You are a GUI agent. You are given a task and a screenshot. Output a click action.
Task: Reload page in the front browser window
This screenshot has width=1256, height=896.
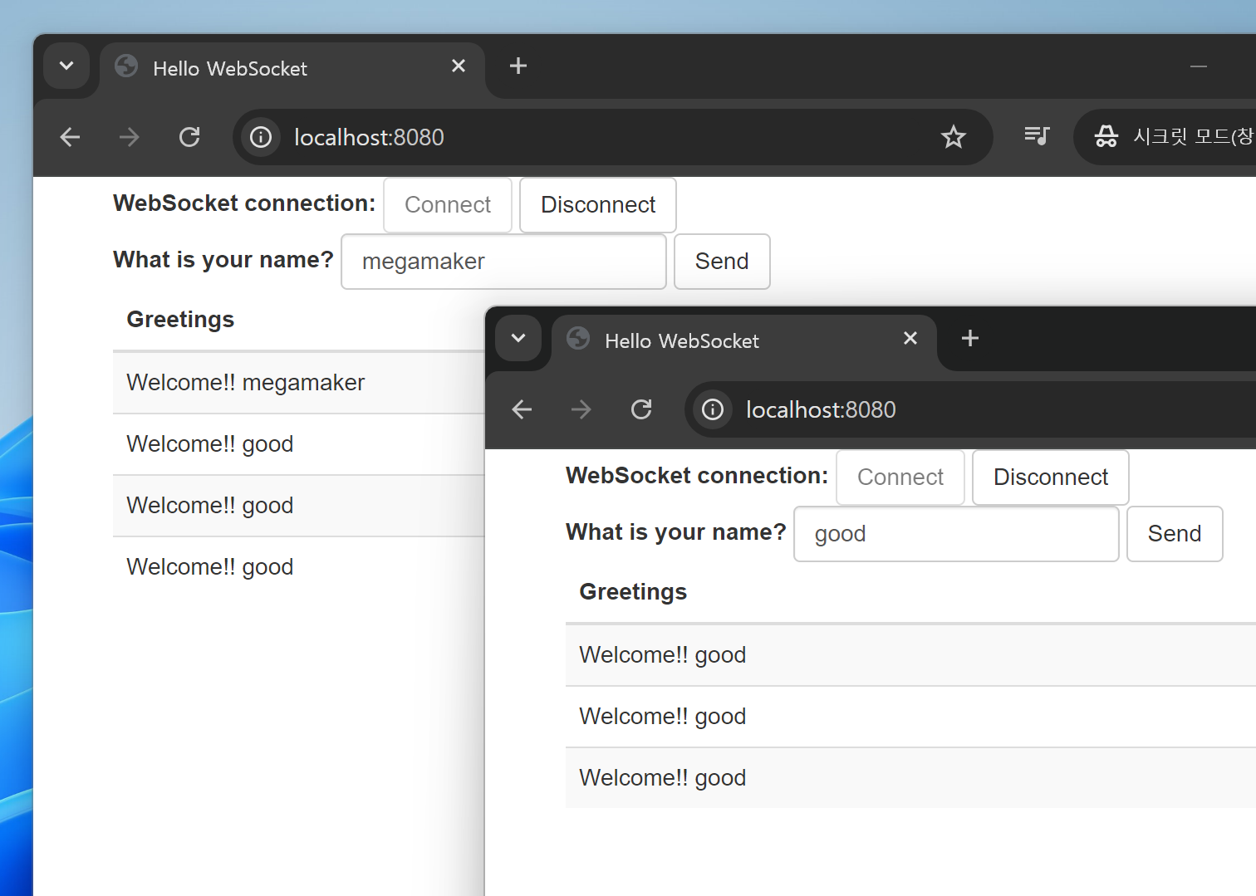click(641, 409)
